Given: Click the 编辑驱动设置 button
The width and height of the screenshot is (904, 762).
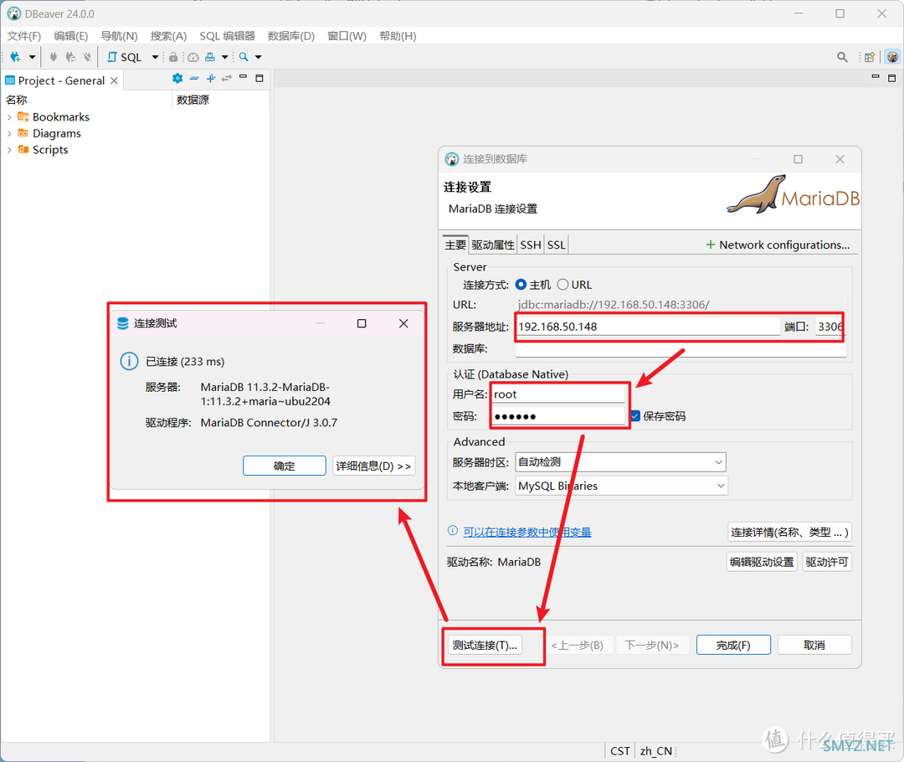Looking at the screenshot, I should (x=762, y=562).
